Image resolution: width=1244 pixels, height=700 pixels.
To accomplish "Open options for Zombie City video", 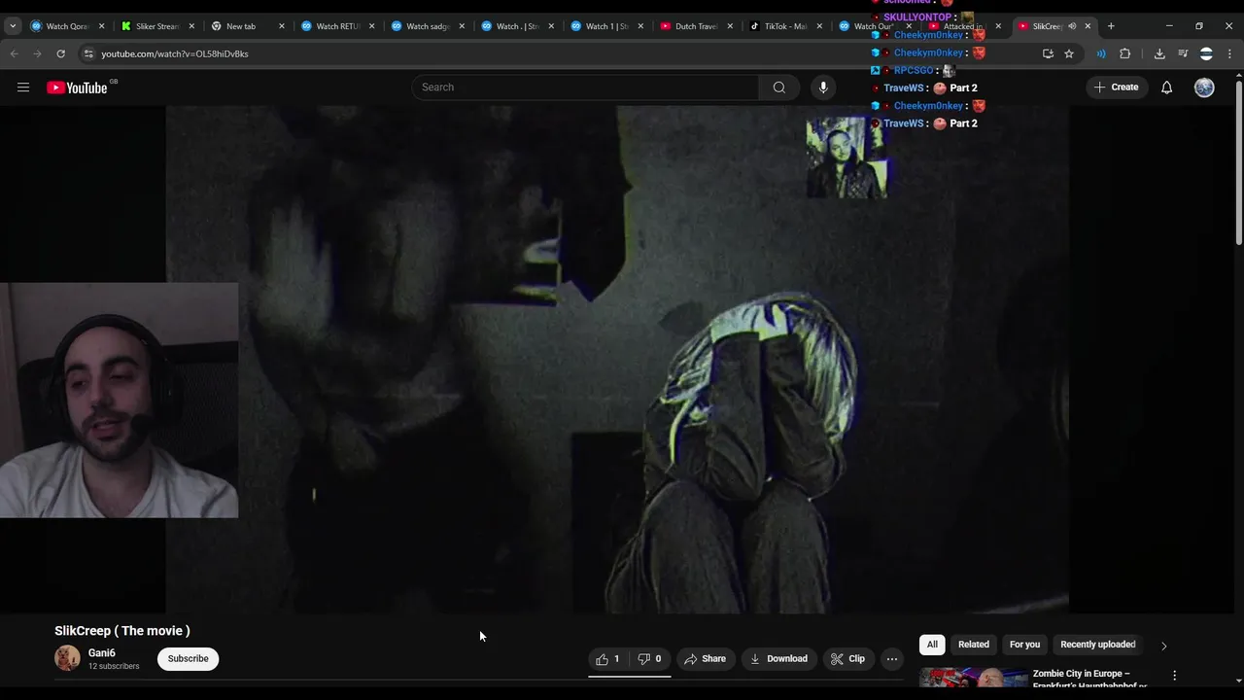I will [x=1174, y=675].
